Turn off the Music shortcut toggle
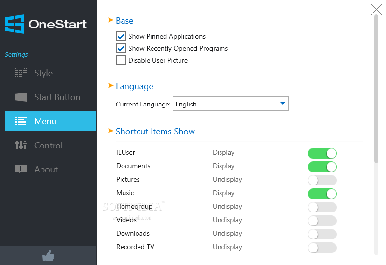This screenshot has height=265, width=386. pyautogui.click(x=322, y=194)
